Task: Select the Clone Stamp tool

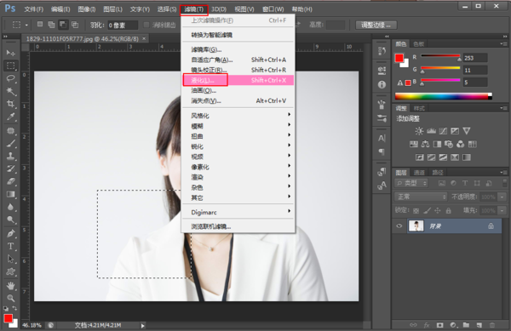Action: pyautogui.click(x=10, y=156)
